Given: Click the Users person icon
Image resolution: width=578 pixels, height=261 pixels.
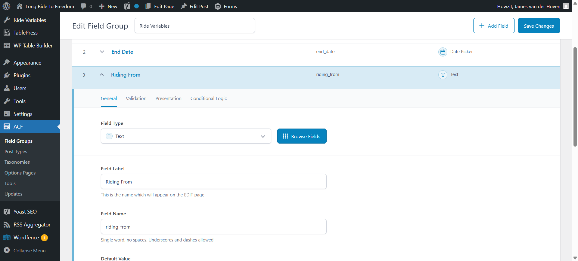Looking at the screenshot, I should coord(7,88).
